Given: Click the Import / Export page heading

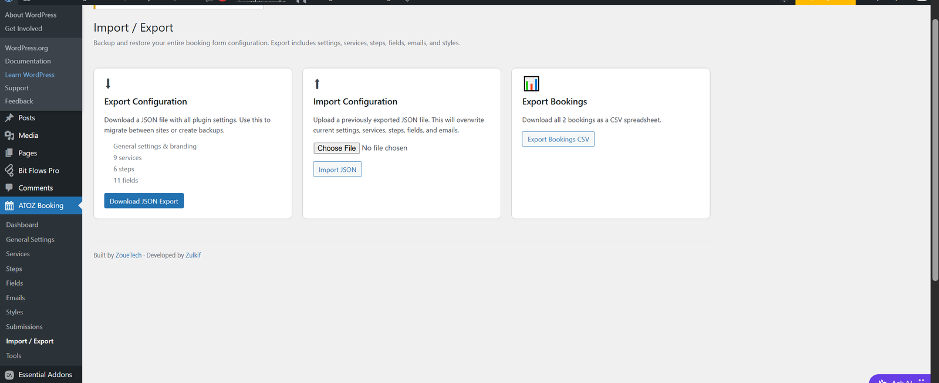Looking at the screenshot, I should (x=133, y=28).
